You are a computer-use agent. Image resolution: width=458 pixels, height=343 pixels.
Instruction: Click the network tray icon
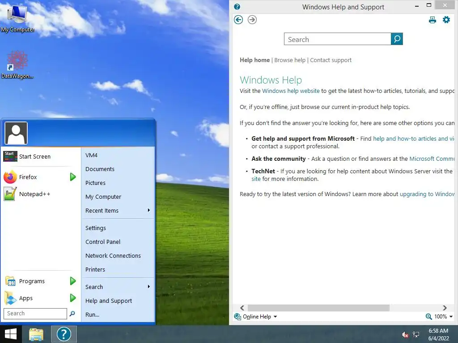416,335
